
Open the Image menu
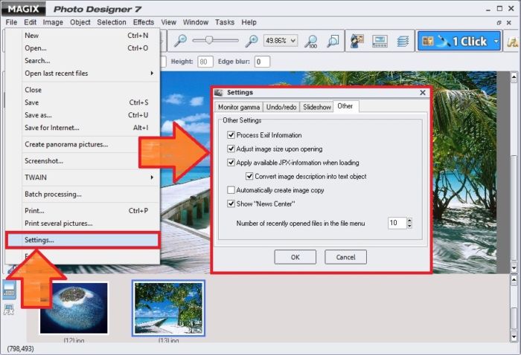pyautogui.click(x=53, y=22)
